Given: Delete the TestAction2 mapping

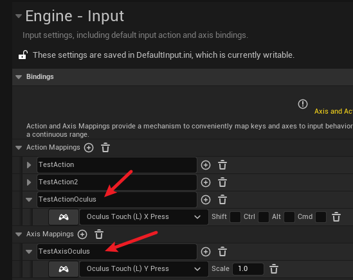Looking at the screenshot, I should (222, 182).
